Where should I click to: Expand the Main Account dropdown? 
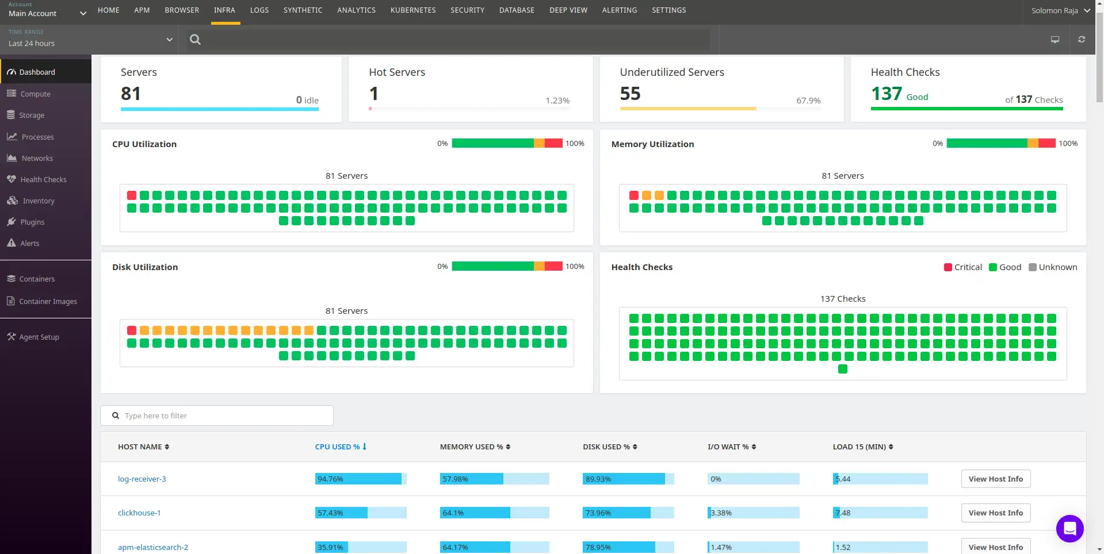46,12
